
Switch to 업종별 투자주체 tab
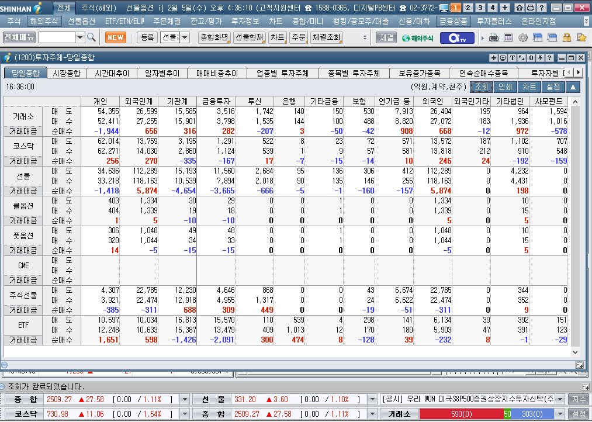tap(282, 73)
